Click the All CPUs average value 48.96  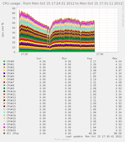pyautogui.click(x=92, y=133)
